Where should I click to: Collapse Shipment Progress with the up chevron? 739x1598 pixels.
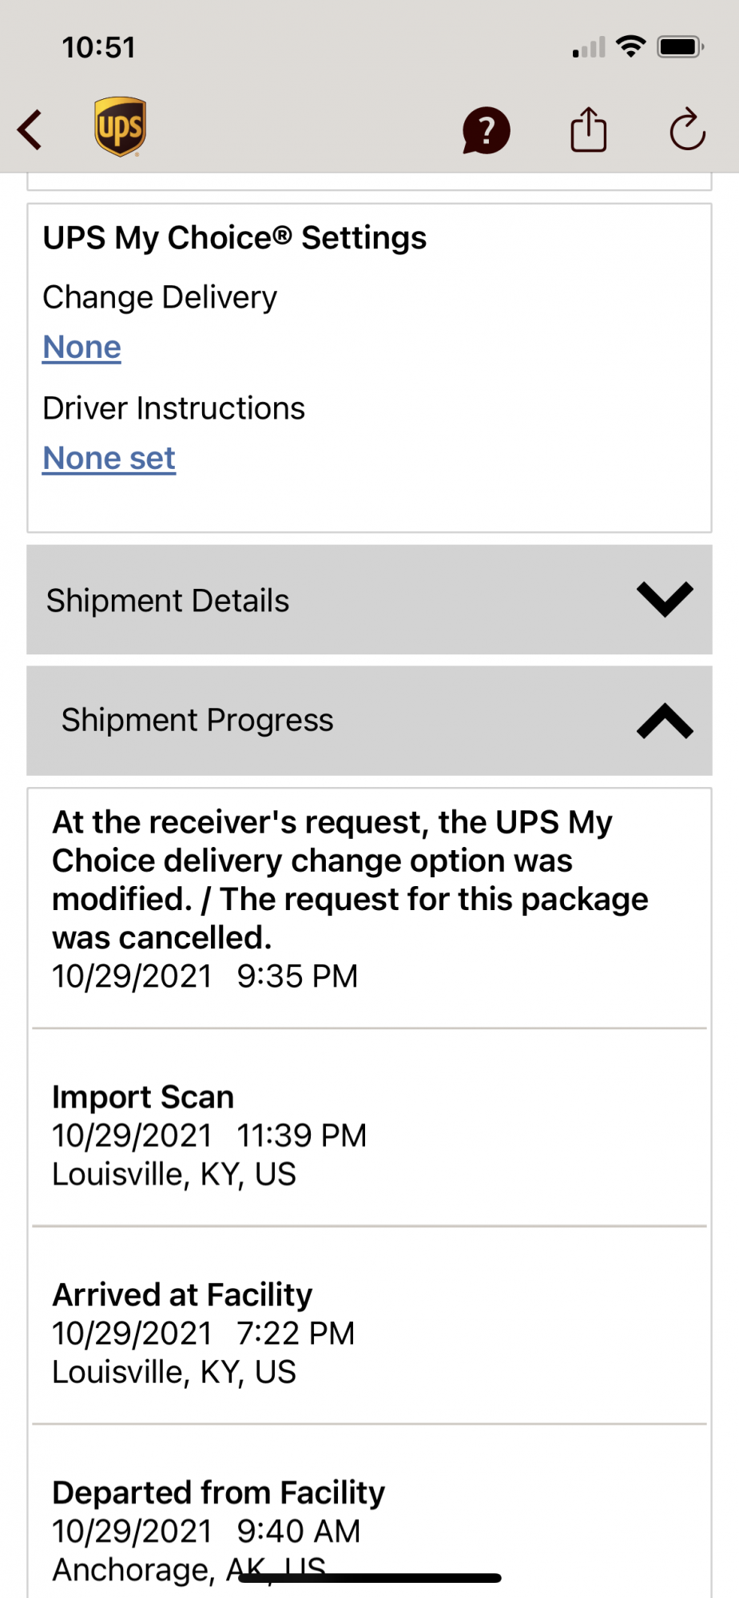click(665, 721)
